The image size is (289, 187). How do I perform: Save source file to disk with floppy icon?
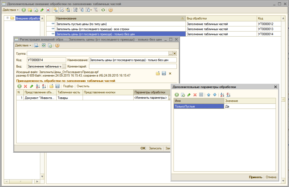pyautogui.click(x=164, y=73)
